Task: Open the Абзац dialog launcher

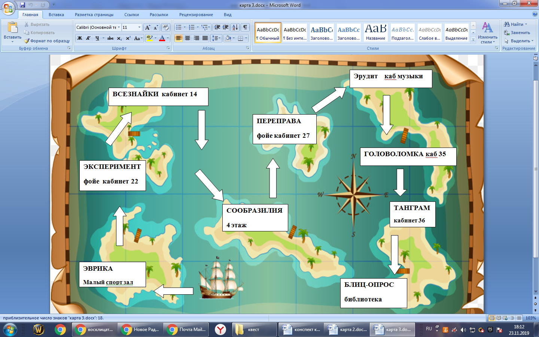Action: pyautogui.click(x=248, y=48)
